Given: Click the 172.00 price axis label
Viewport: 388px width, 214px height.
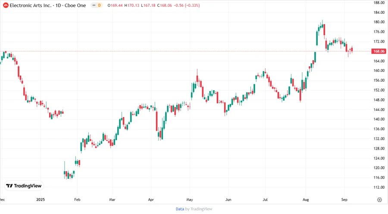Looking at the screenshot, I should coord(379,41).
